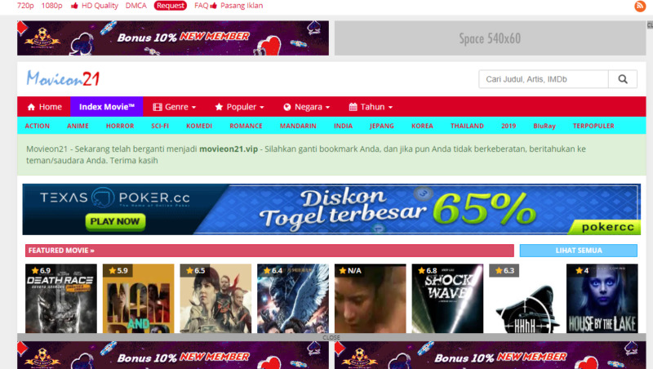
Task: Go to Home in the navigation bar
Action: tap(44, 107)
